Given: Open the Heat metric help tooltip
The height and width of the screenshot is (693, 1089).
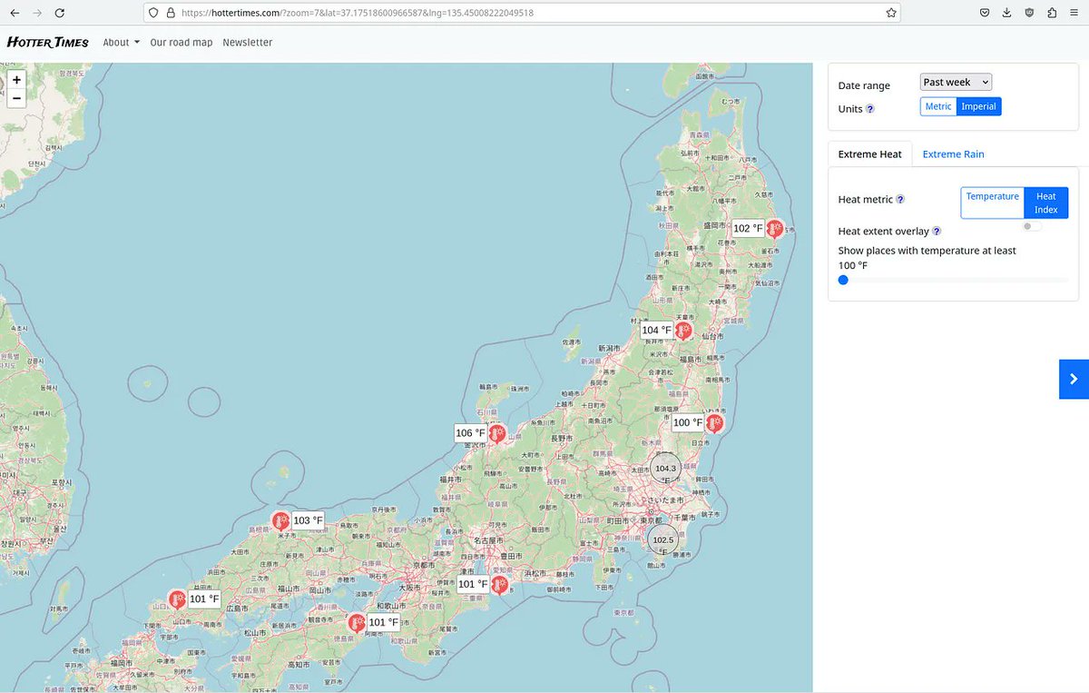Looking at the screenshot, I should (x=900, y=199).
